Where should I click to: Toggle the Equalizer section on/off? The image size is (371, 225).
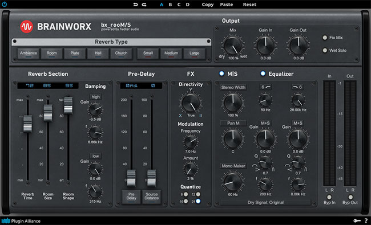[263, 73]
